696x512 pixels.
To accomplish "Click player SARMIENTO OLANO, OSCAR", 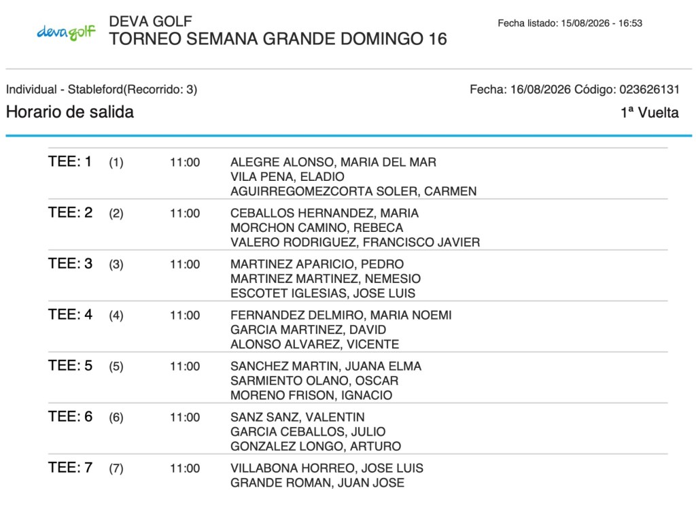I will click(314, 381).
